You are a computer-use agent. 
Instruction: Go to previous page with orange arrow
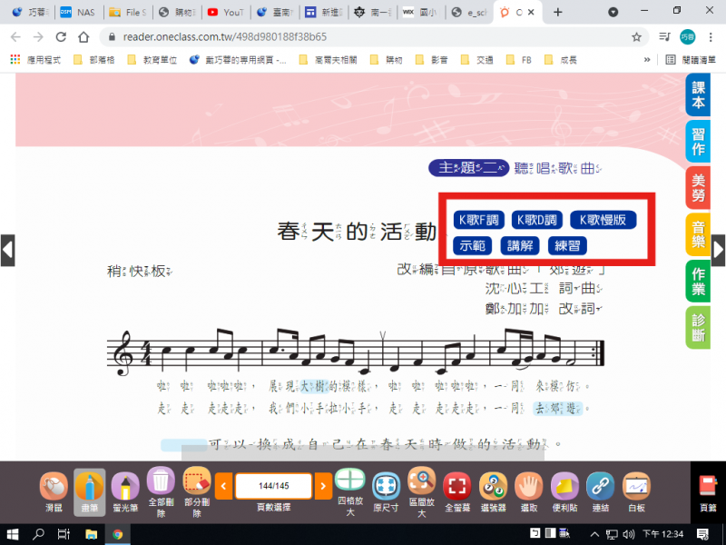click(x=223, y=486)
